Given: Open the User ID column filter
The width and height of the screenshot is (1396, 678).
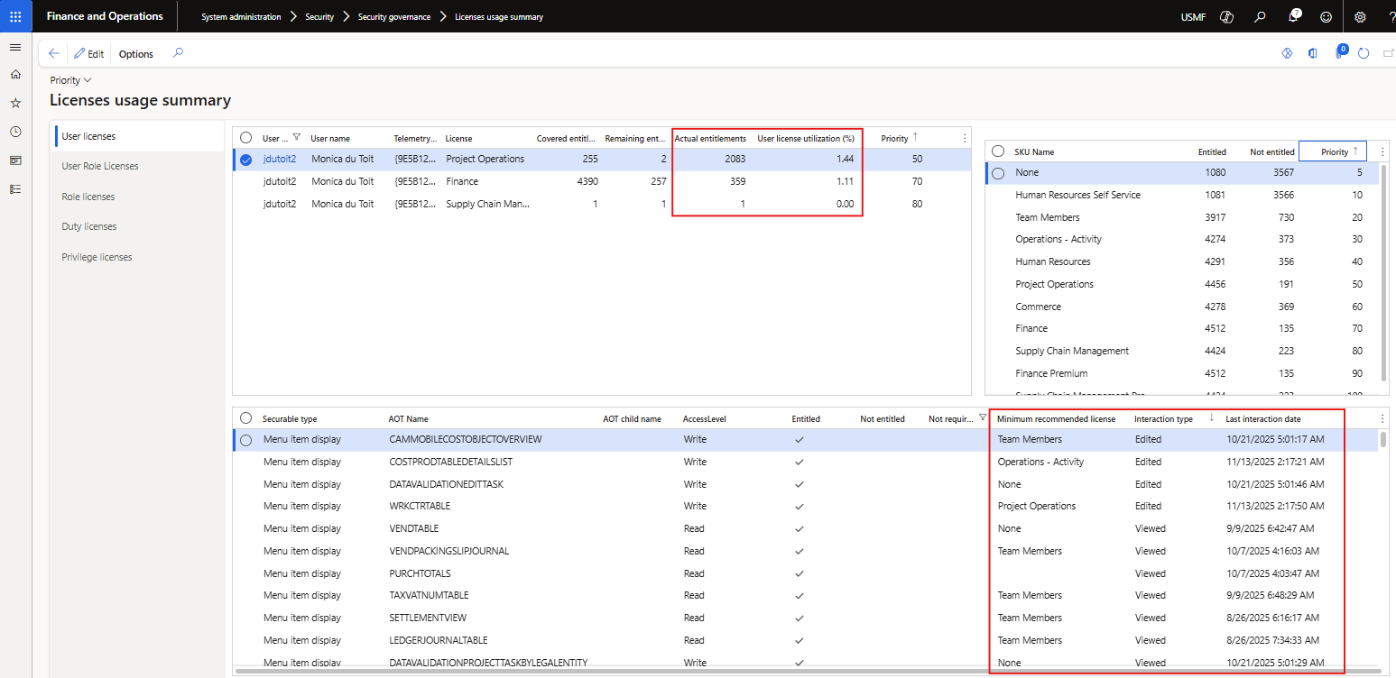Looking at the screenshot, I should 297,138.
